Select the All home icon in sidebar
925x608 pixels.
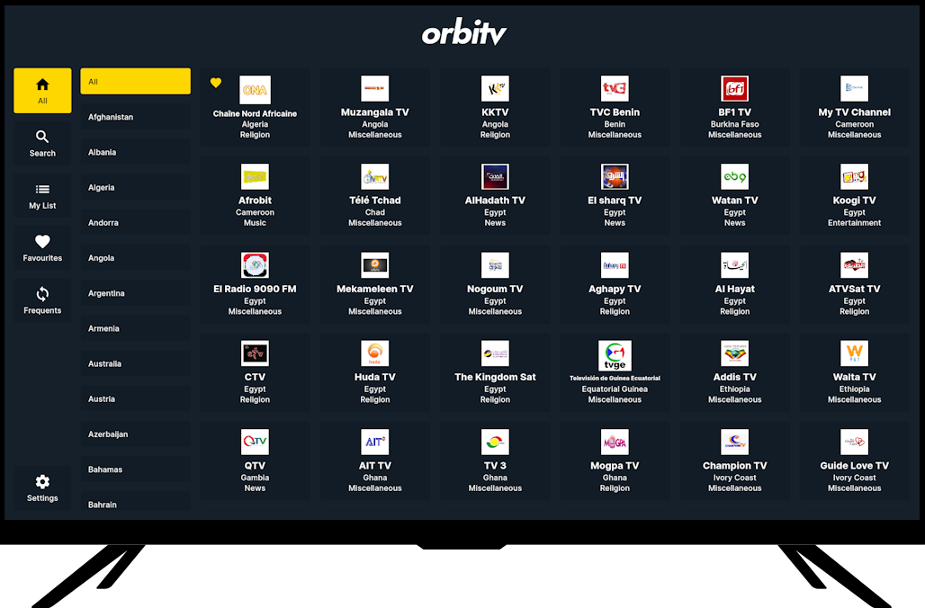coord(42,91)
